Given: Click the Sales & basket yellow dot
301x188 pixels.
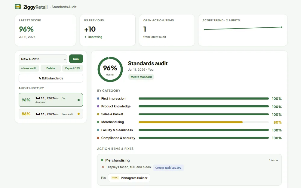Looking at the screenshot, I should pos(98,114).
